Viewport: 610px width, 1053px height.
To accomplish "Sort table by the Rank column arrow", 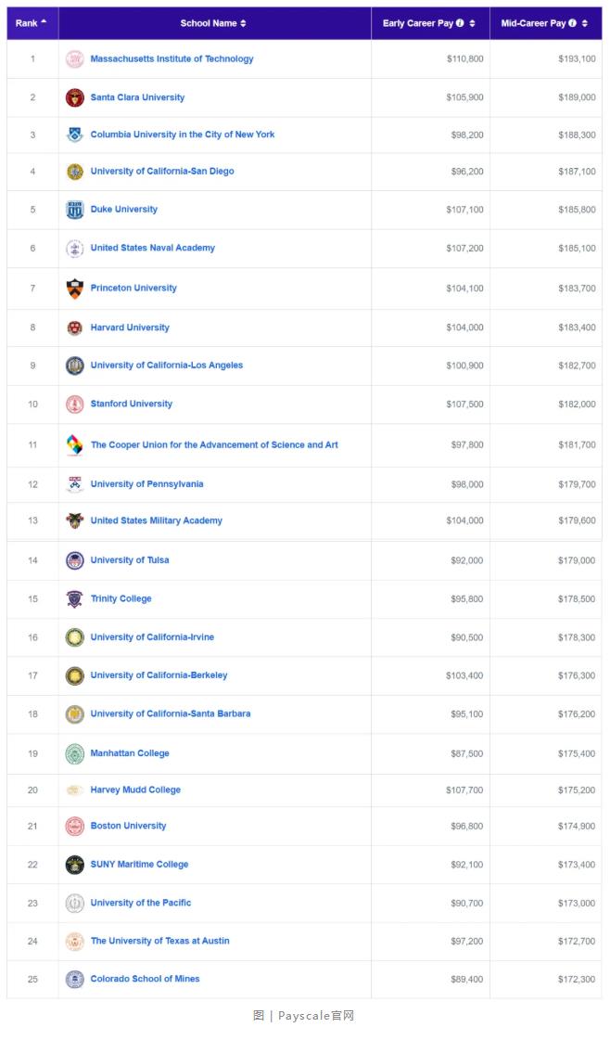I will [44, 21].
